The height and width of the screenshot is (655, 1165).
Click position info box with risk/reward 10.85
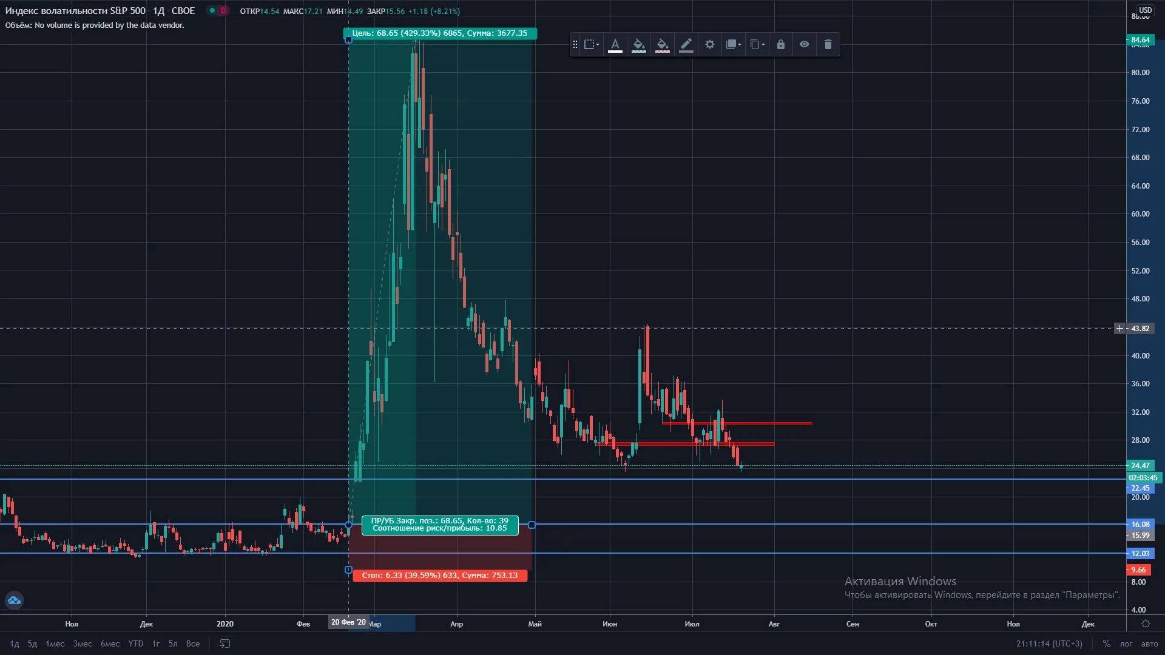click(440, 525)
